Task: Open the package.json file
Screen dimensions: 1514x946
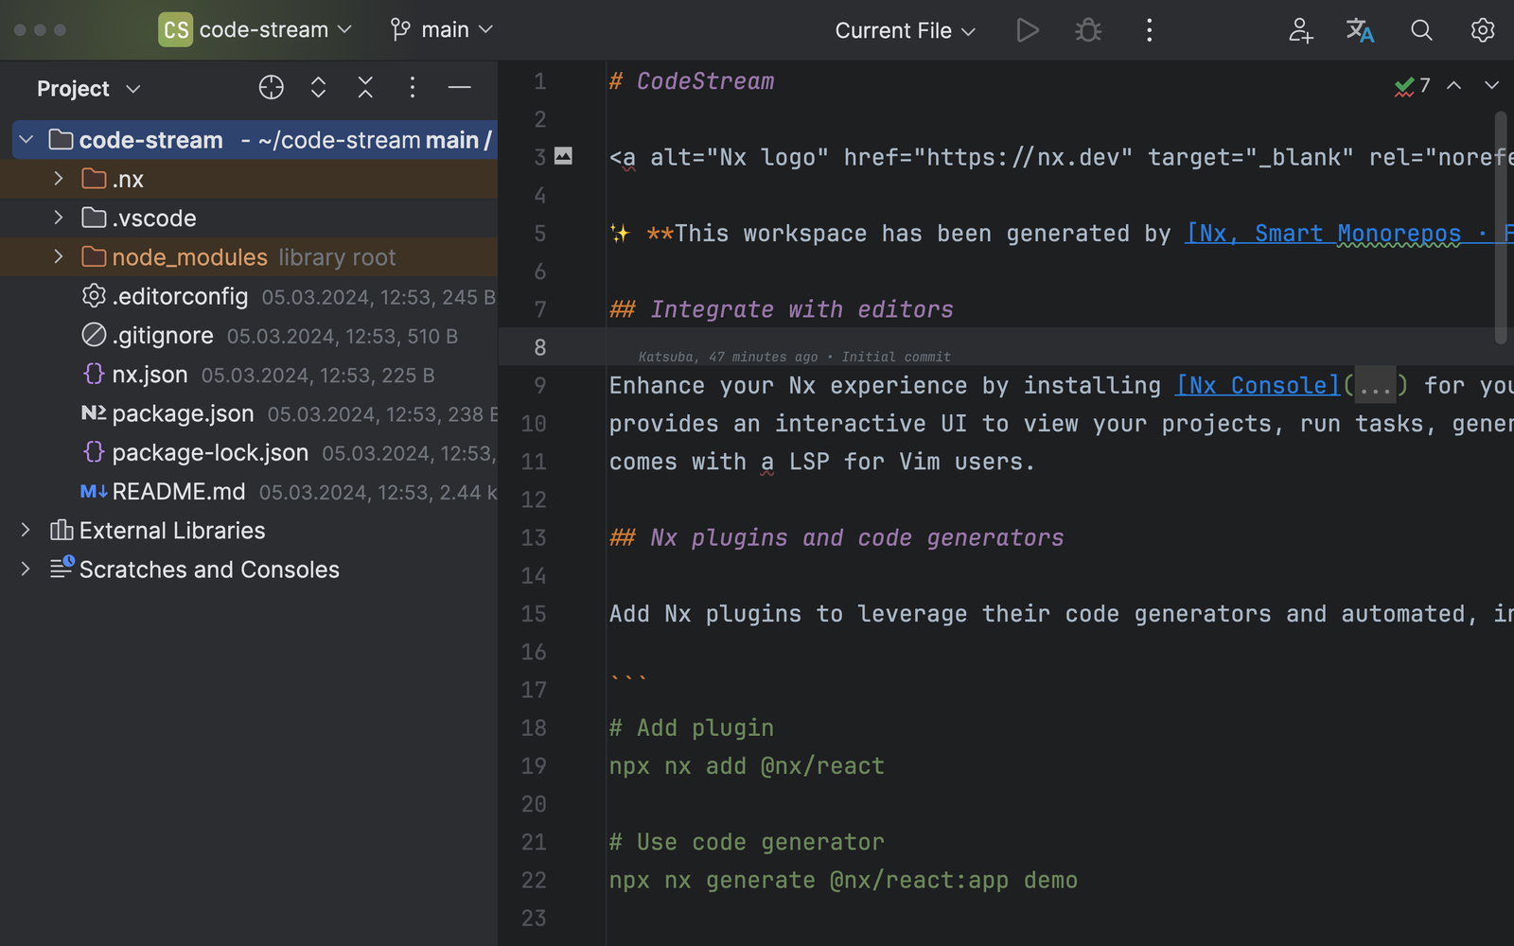Action: [249, 413]
